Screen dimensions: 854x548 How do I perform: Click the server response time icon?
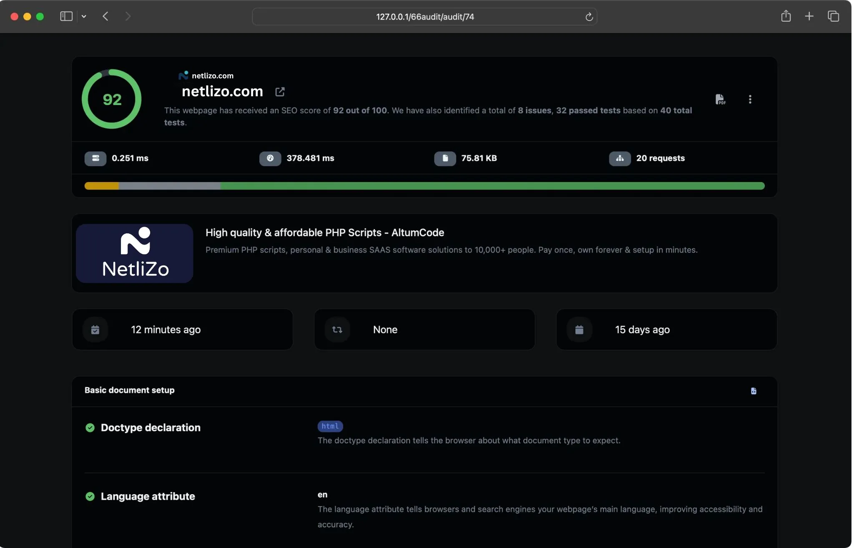[95, 158]
